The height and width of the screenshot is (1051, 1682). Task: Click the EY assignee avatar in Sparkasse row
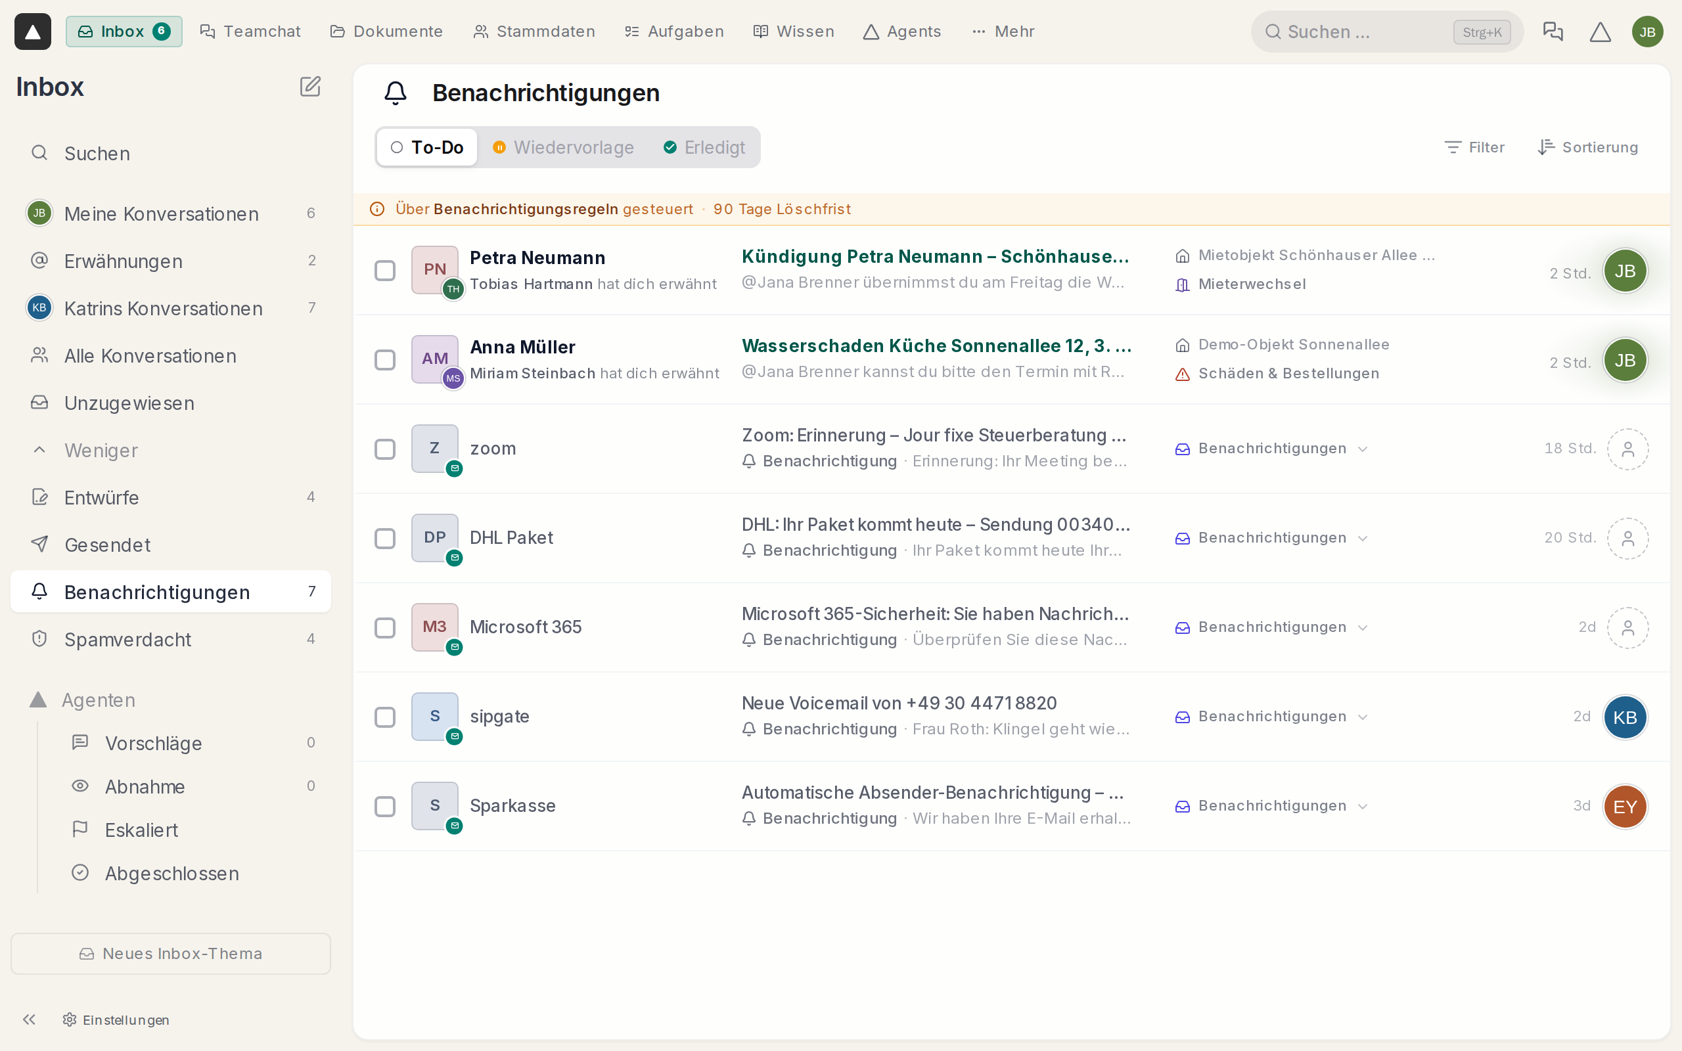1624,807
